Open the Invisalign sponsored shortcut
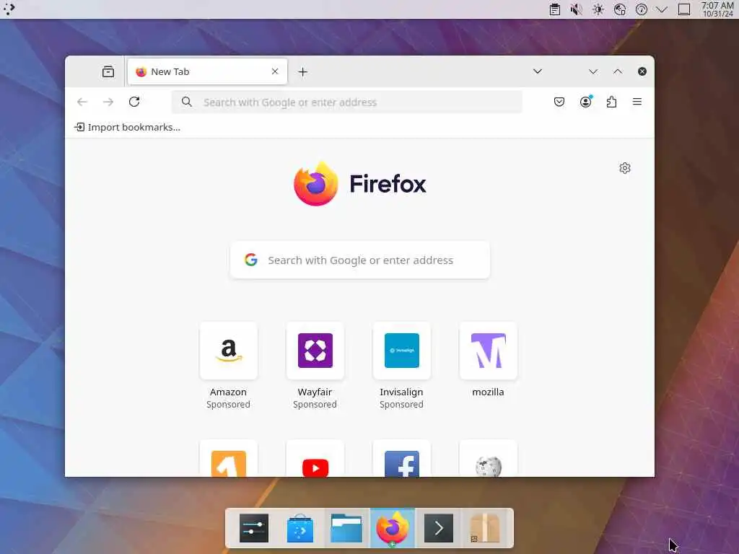 click(x=402, y=351)
